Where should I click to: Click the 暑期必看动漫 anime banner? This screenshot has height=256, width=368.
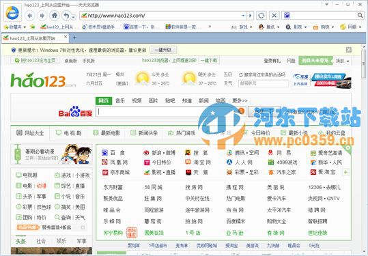click(52, 154)
